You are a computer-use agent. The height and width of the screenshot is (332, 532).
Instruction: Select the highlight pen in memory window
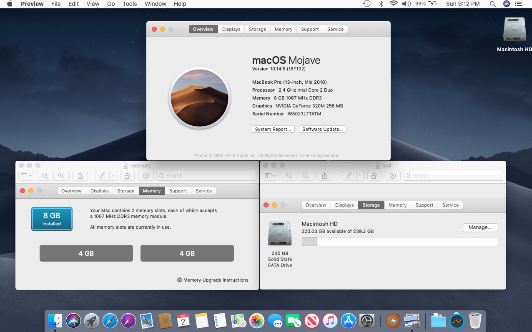(102, 176)
